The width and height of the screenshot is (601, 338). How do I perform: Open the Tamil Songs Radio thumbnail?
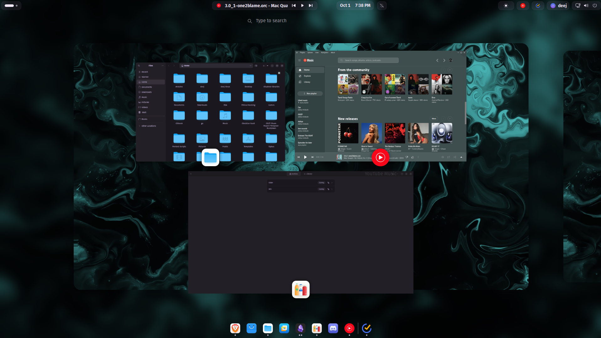coord(348,84)
